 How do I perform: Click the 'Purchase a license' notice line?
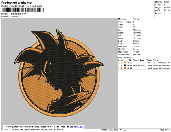(34, 129)
